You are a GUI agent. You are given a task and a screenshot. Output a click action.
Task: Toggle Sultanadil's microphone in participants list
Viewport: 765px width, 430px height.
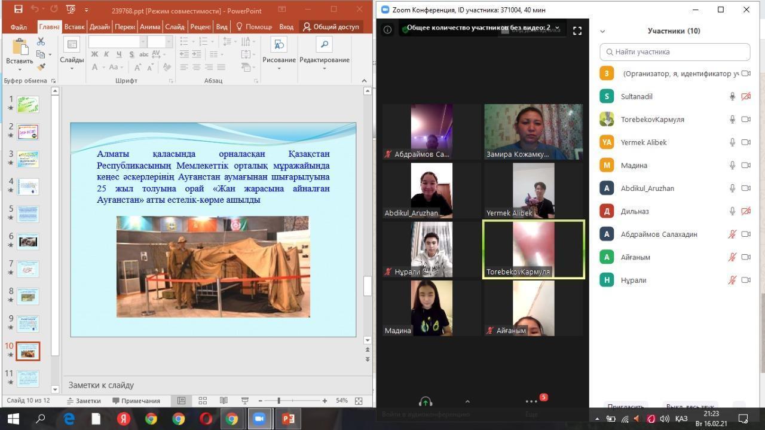point(732,96)
